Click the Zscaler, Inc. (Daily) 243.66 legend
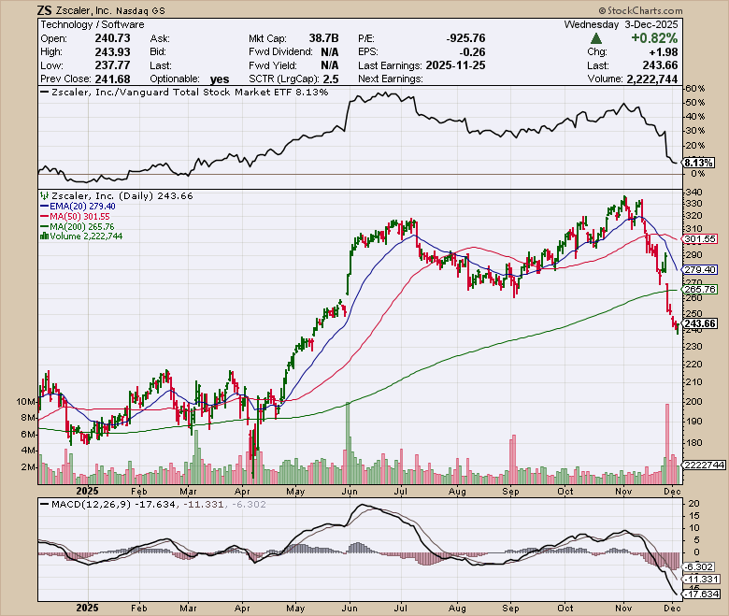Screen dimensions: 729x616 point(117,195)
